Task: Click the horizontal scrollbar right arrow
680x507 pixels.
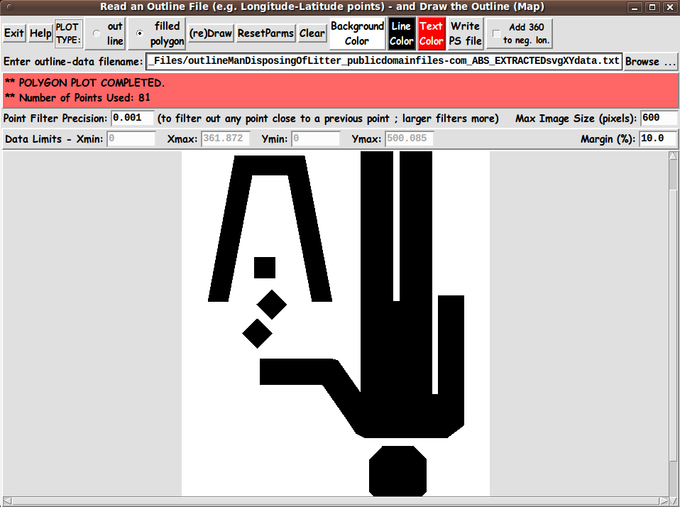Action: [664, 501]
